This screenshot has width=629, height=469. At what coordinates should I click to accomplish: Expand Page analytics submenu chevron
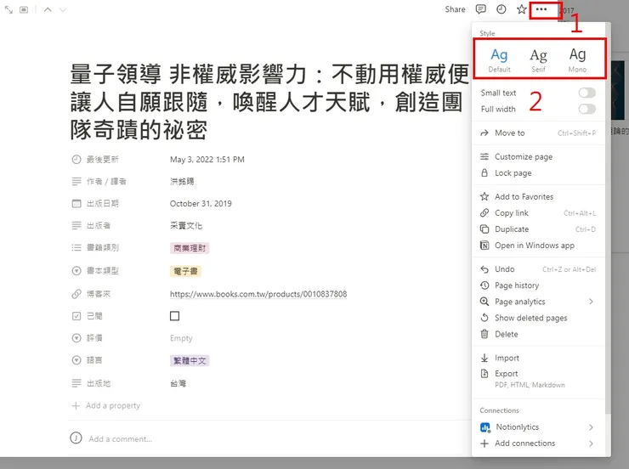591,302
